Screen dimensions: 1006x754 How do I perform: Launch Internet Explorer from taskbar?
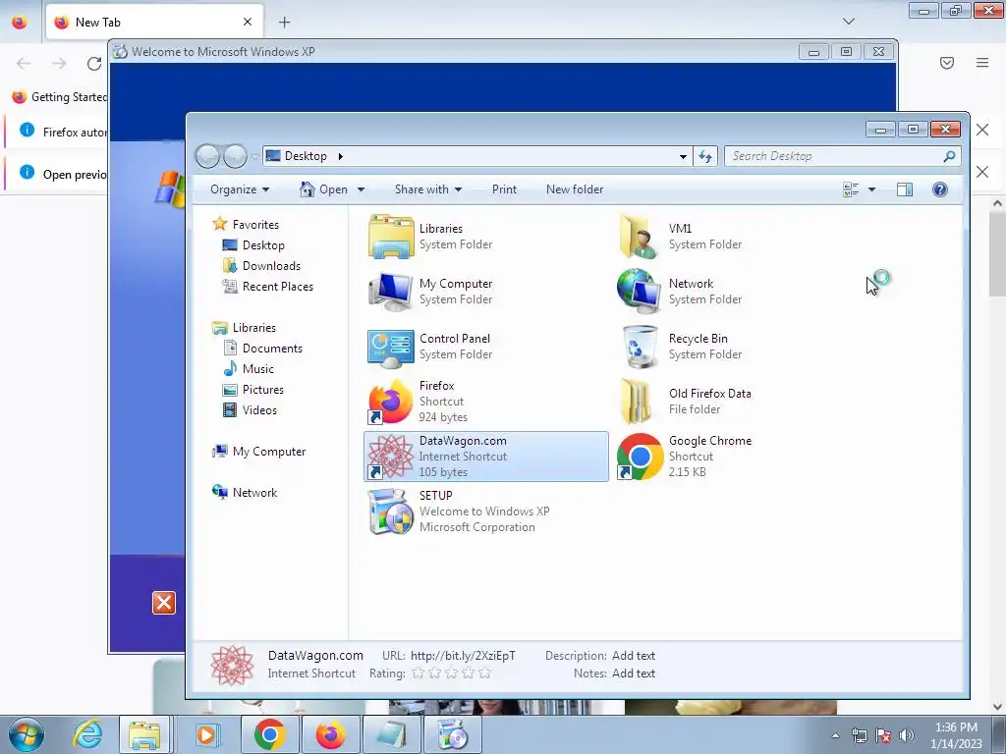coord(86,734)
